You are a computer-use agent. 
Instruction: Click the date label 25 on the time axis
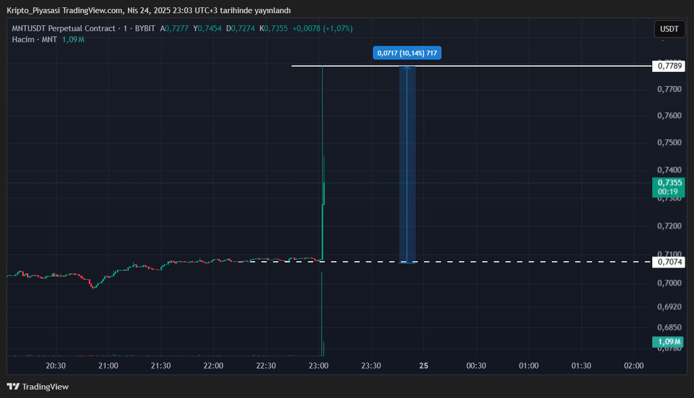[424, 366]
